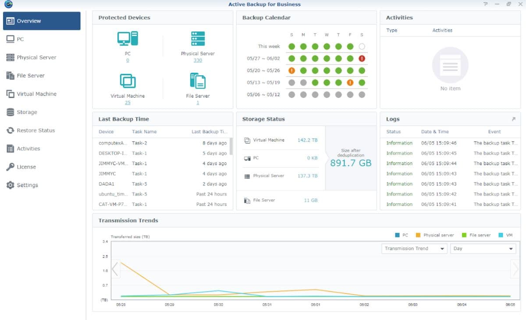Click the orange warning dot for 05/20 Sunday
Screen dimensions: 526x320
(291, 70)
